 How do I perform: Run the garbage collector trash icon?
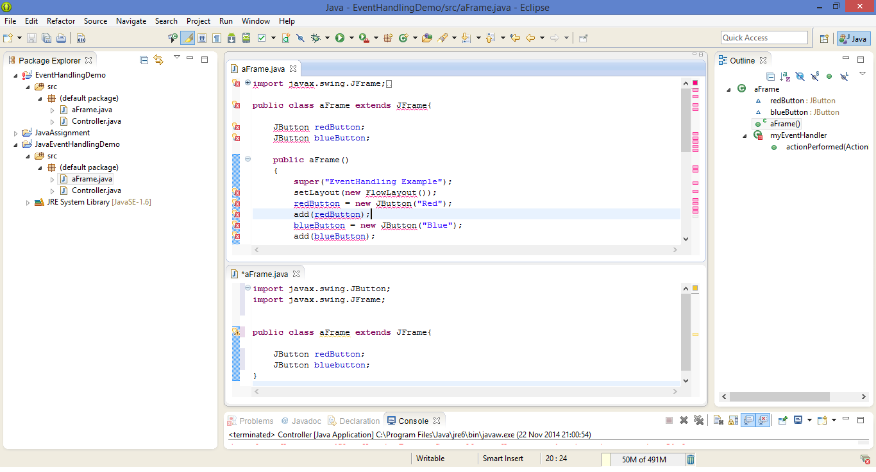(x=691, y=459)
